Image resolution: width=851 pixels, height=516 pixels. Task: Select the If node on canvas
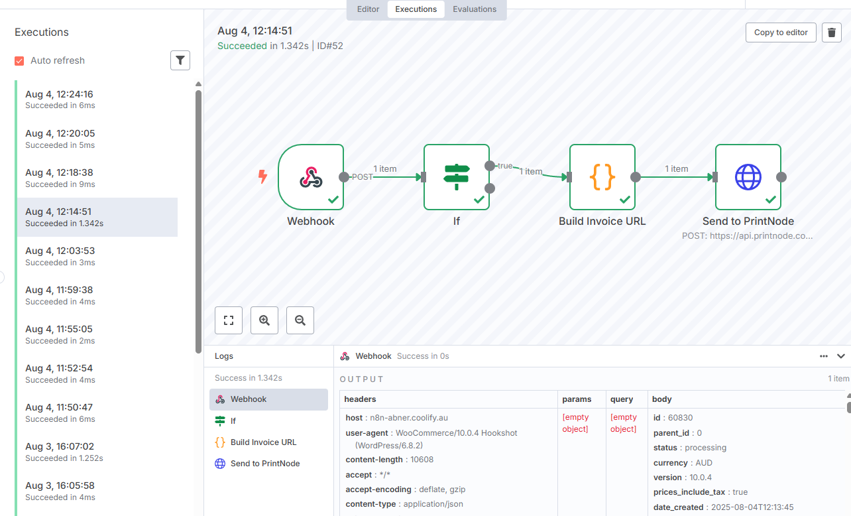[456, 177]
